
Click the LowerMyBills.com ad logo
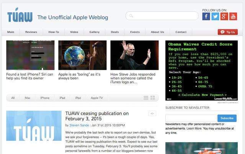click(225, 99)
